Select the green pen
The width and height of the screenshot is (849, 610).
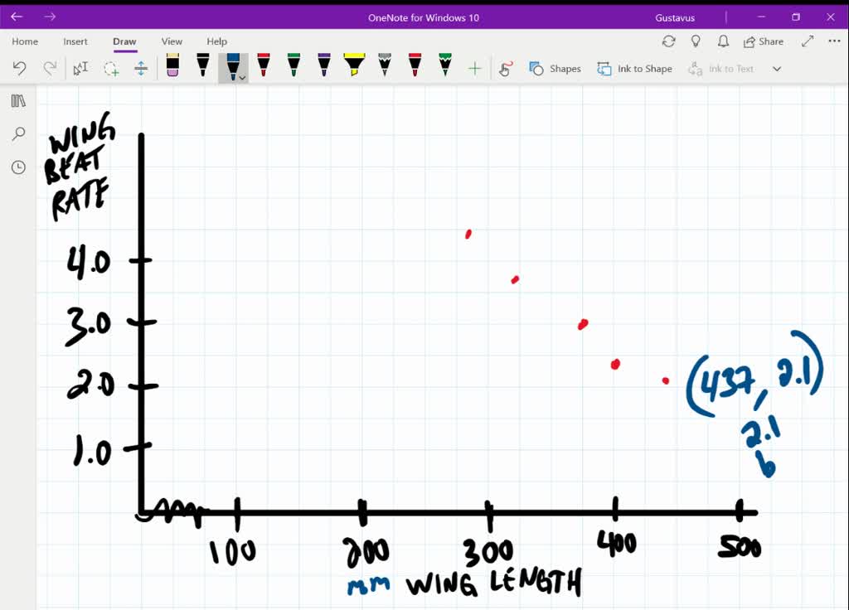(294, 68)
